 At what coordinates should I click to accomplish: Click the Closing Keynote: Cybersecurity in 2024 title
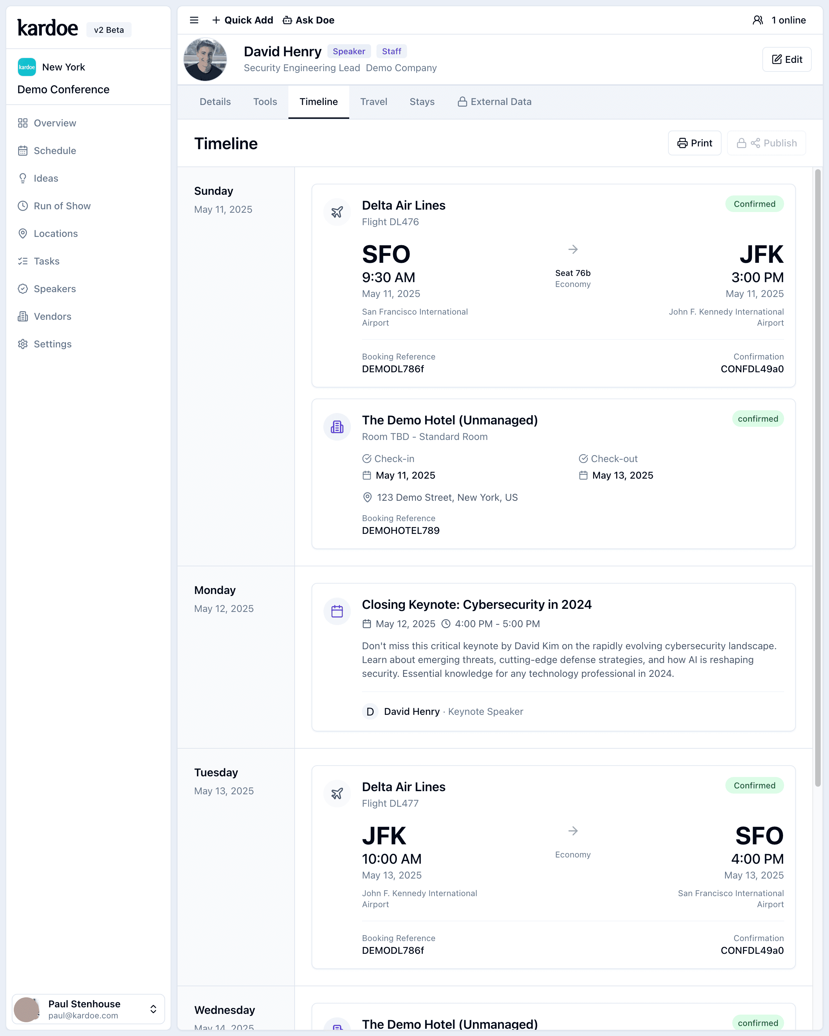pyautogui.click(x=477, y=604)
